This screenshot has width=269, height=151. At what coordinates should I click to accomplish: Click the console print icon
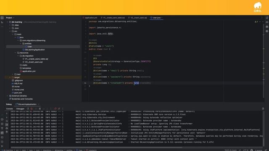pos(7,128)
